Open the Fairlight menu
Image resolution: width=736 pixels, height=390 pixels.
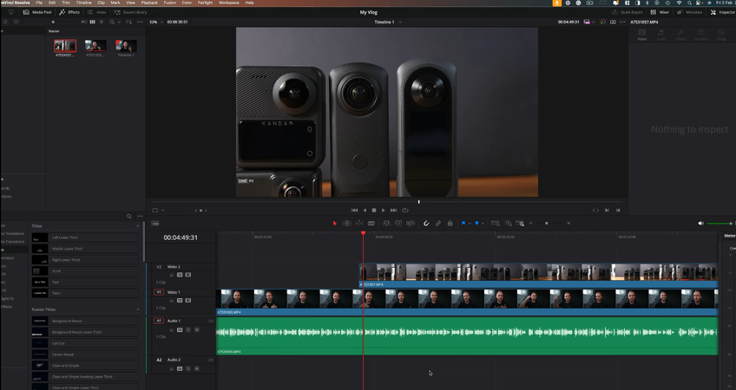205,3
